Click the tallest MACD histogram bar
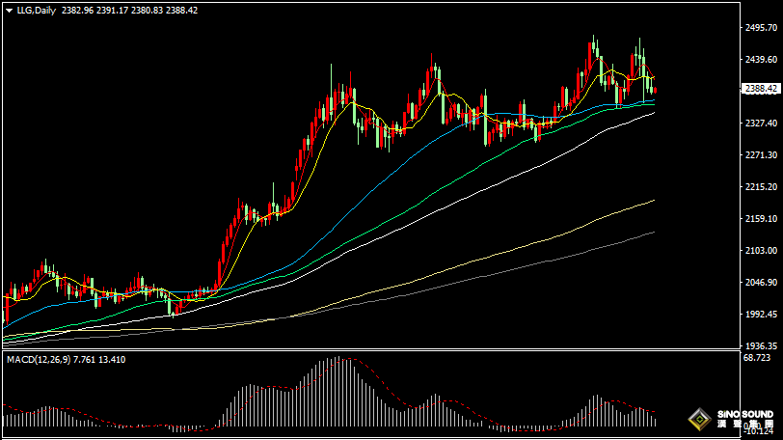 coord(338,392)
